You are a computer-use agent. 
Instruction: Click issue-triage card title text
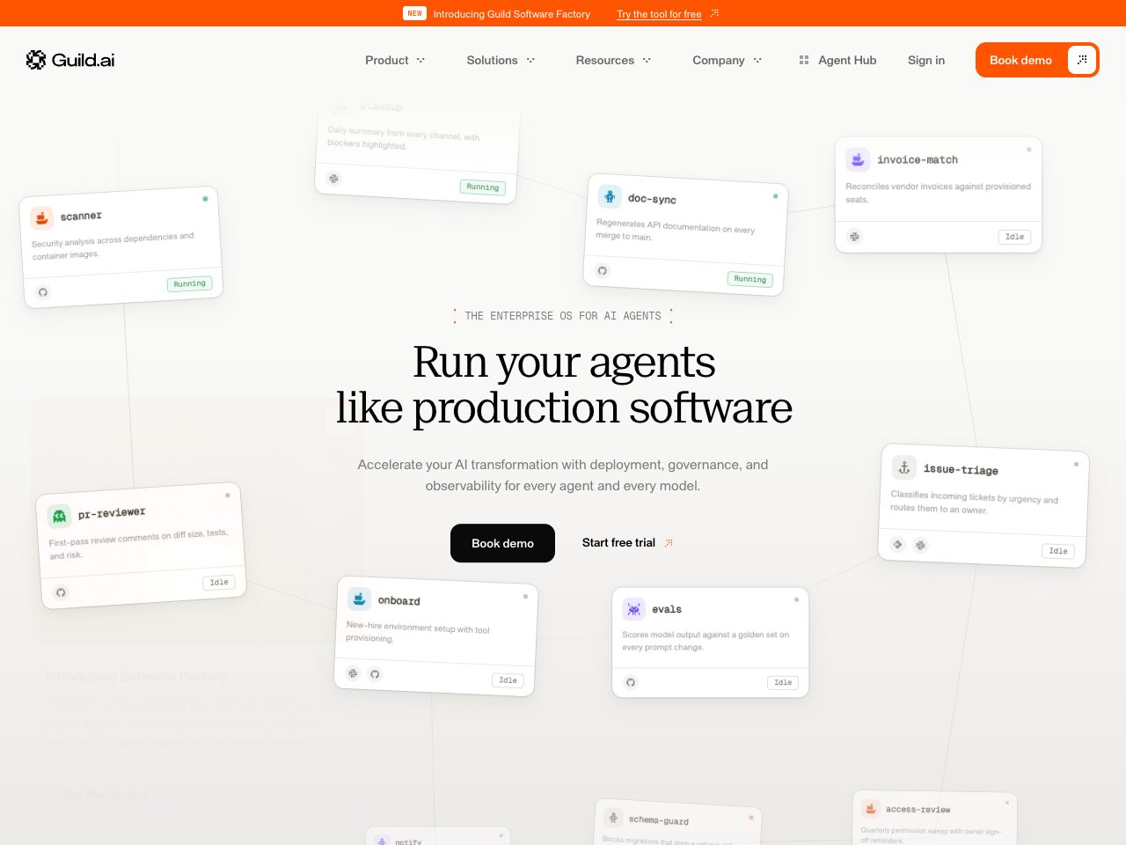point(961,469)
